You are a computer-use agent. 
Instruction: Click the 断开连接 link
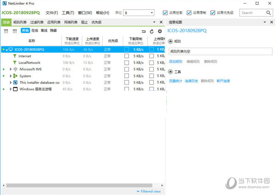223,81
